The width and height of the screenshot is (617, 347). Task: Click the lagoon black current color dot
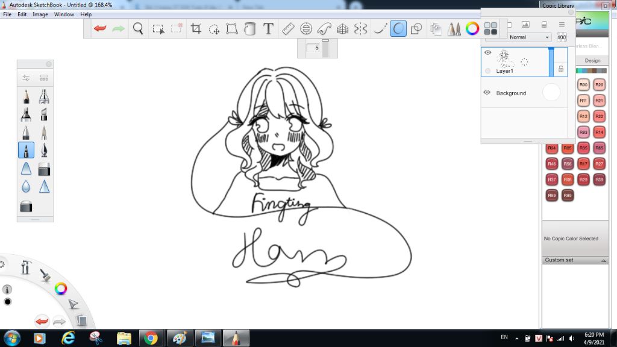[x=7, y=302]
